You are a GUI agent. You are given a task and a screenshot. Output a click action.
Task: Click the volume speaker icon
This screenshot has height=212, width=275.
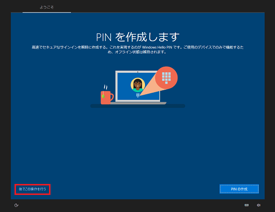tap(258, 205)
